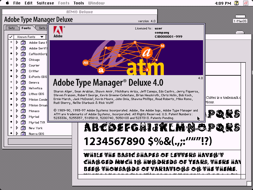Image resolution: width=253 pixels, height=190 pixels.
Task: Expand the Myriad font disclosure triangle
Action: (x=17, y=117)
